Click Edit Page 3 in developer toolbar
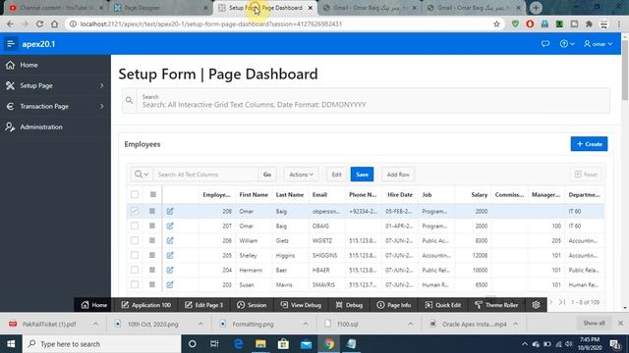 click(x=203, y=305)
